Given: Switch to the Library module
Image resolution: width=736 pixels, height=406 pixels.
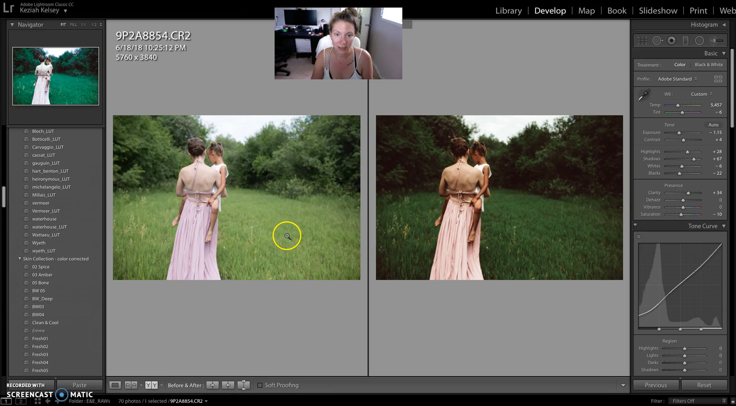Looking at the screenshot, I should pos(508,11).
